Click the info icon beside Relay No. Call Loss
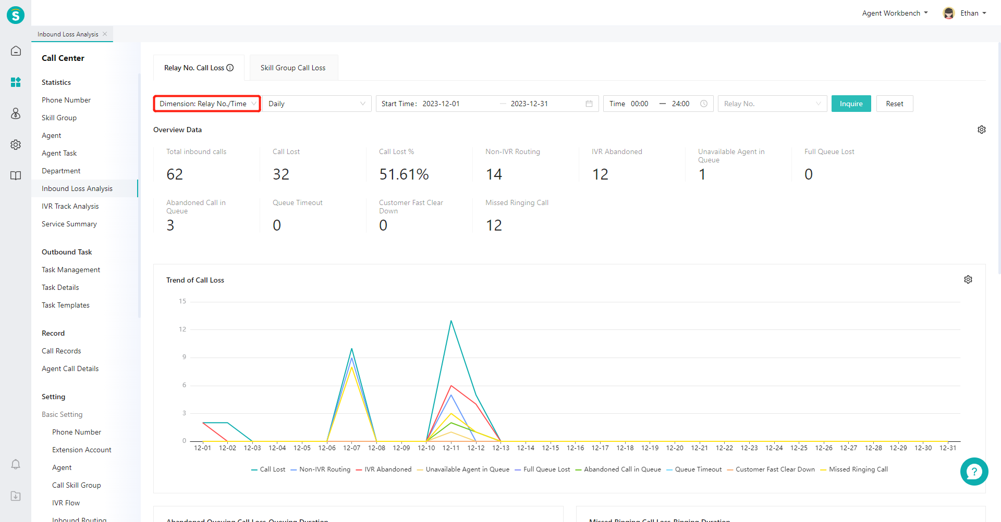This screenshot has width=1001, height=522. (230, 68)
